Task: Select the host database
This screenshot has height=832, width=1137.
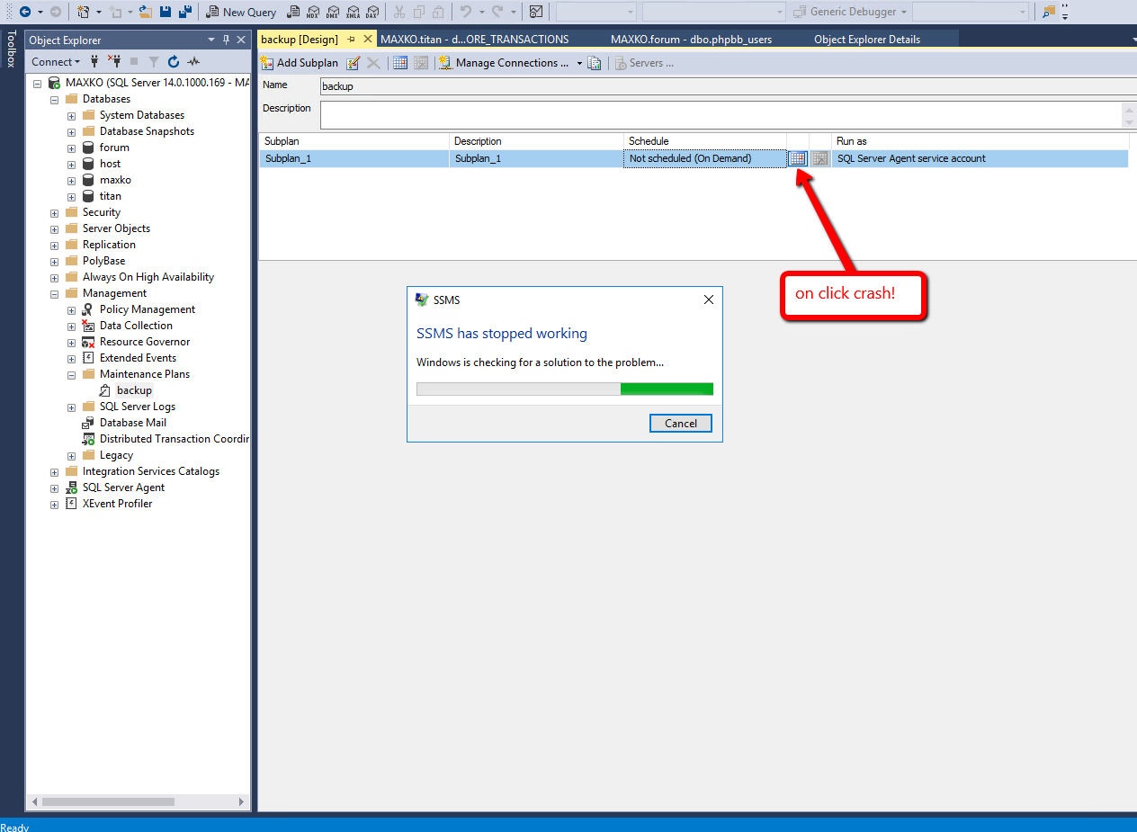Action: click(110, 164)
